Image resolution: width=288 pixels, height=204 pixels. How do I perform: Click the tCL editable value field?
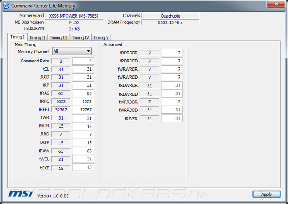(83, 69)
